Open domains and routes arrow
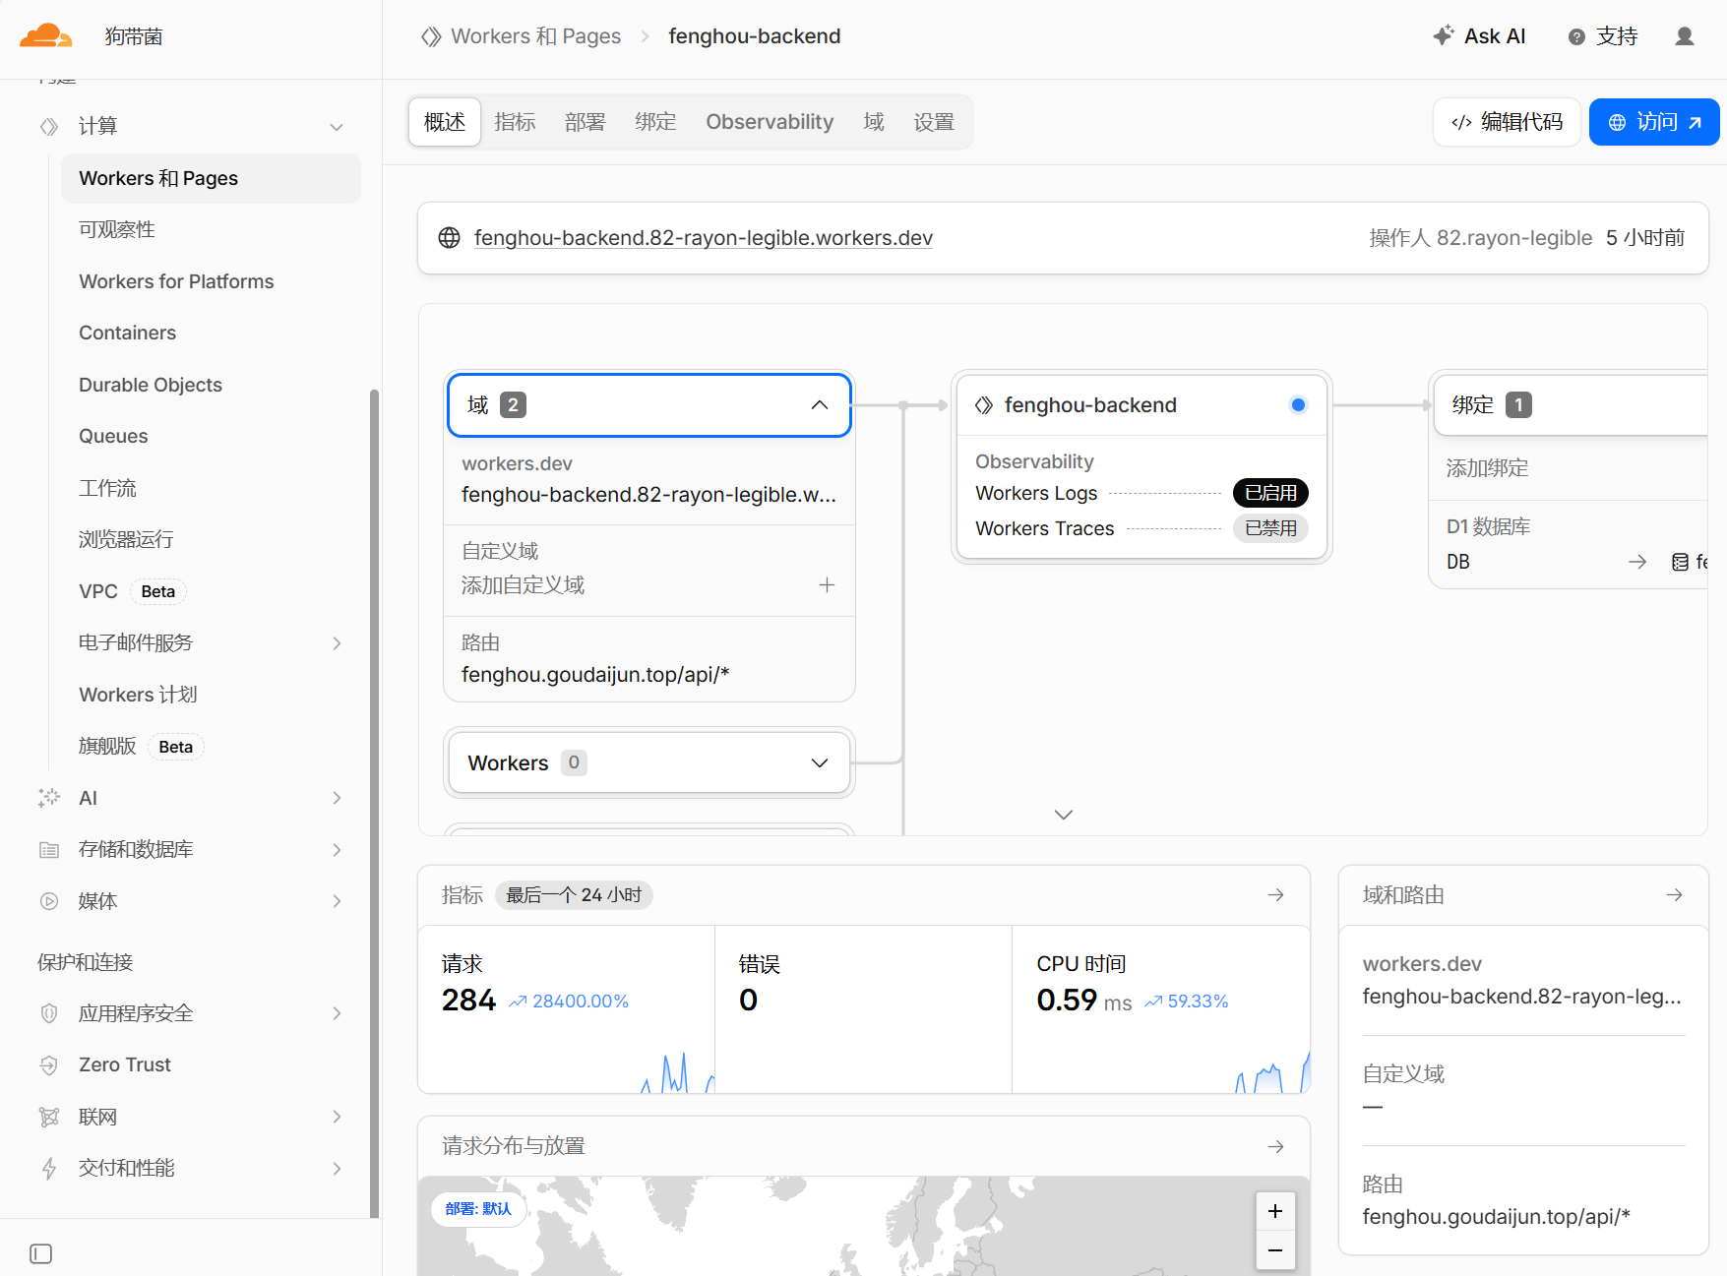The height and width of the screenshot is (1276, 1727). click(x=1674, y=895)
